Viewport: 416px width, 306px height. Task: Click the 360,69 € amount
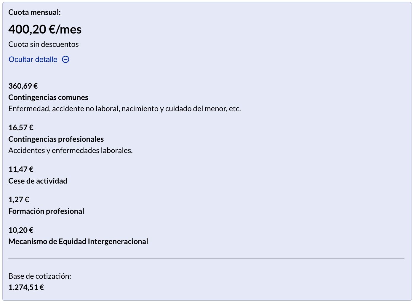coord(23,86)
